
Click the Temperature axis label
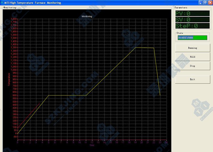[9, 79]
